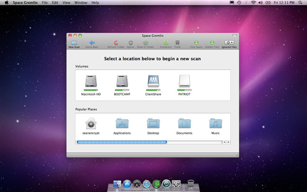This screenshot has height=192, width=307.
Task: Toggle the Hidden Files green indicator
Action: pos(212,43)
